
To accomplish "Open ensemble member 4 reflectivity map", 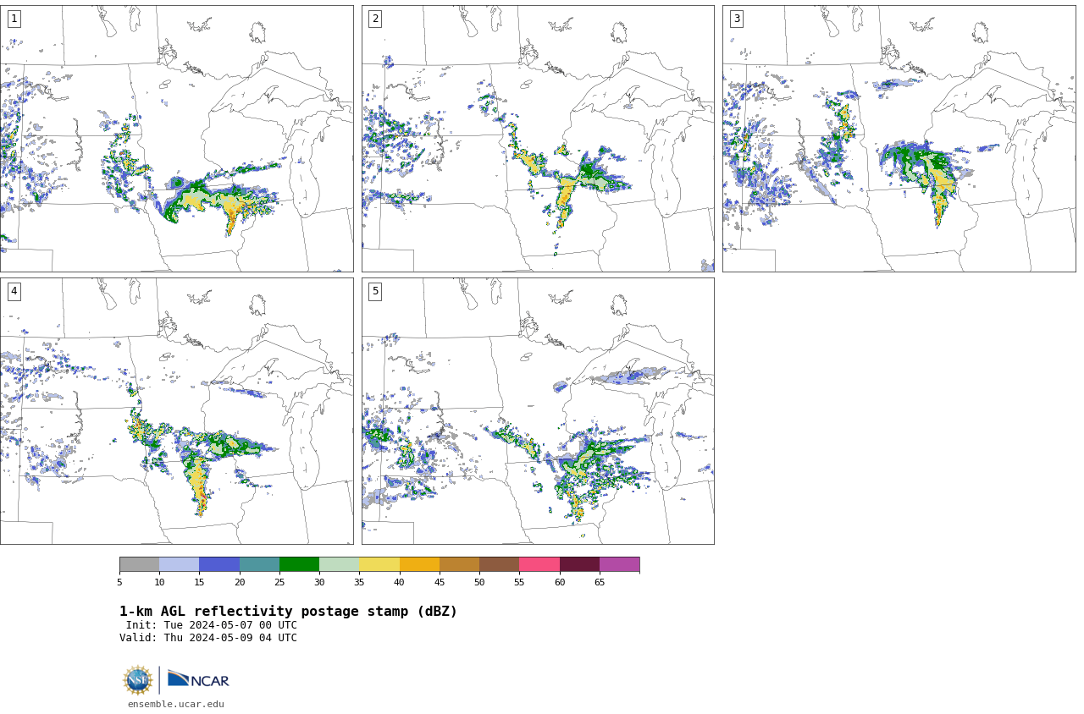I will tap(177, 411).
